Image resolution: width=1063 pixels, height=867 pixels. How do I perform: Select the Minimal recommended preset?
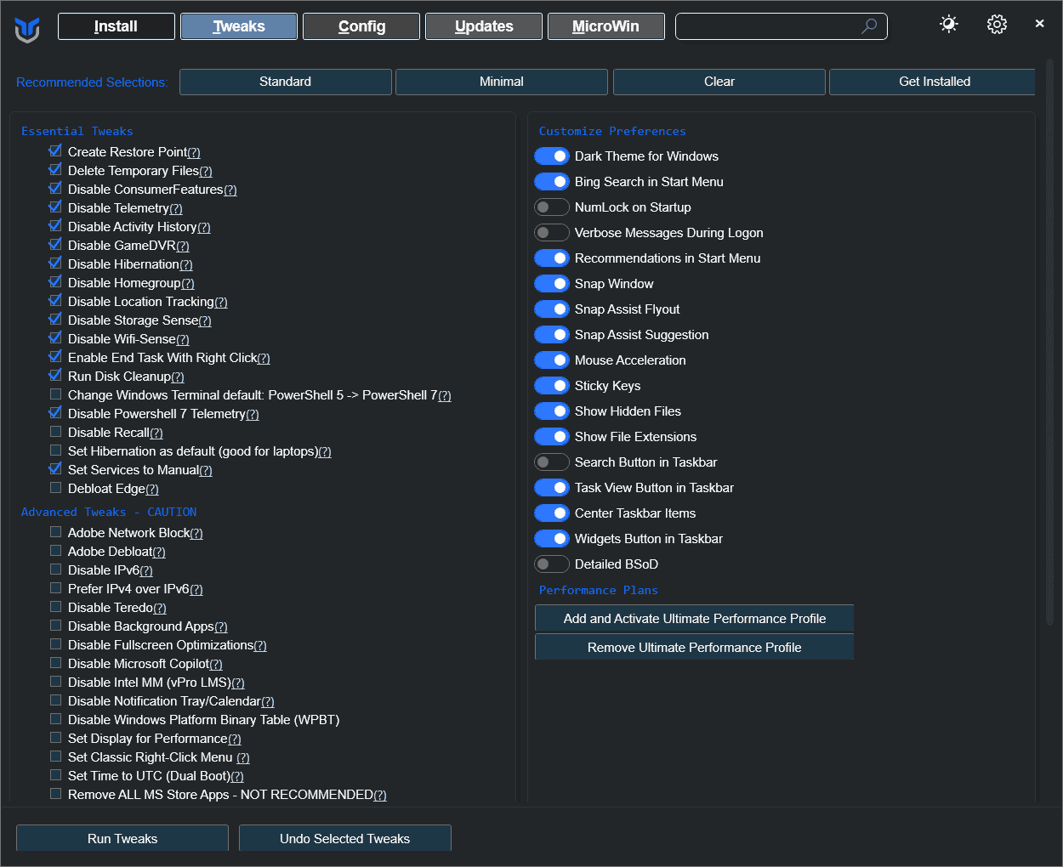(502, 82)
